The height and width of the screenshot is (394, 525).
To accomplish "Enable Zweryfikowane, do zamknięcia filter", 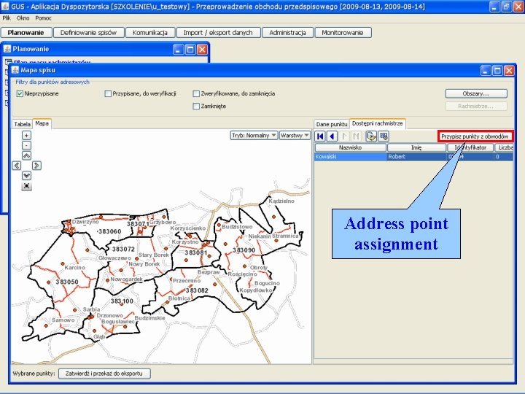I will [x=196, y=94].
